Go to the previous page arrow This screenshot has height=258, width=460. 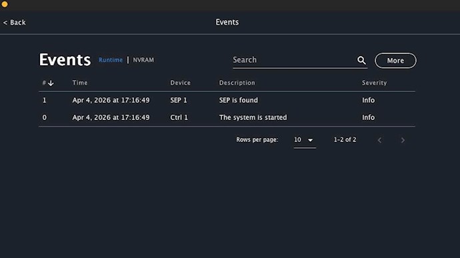[379, 140]
